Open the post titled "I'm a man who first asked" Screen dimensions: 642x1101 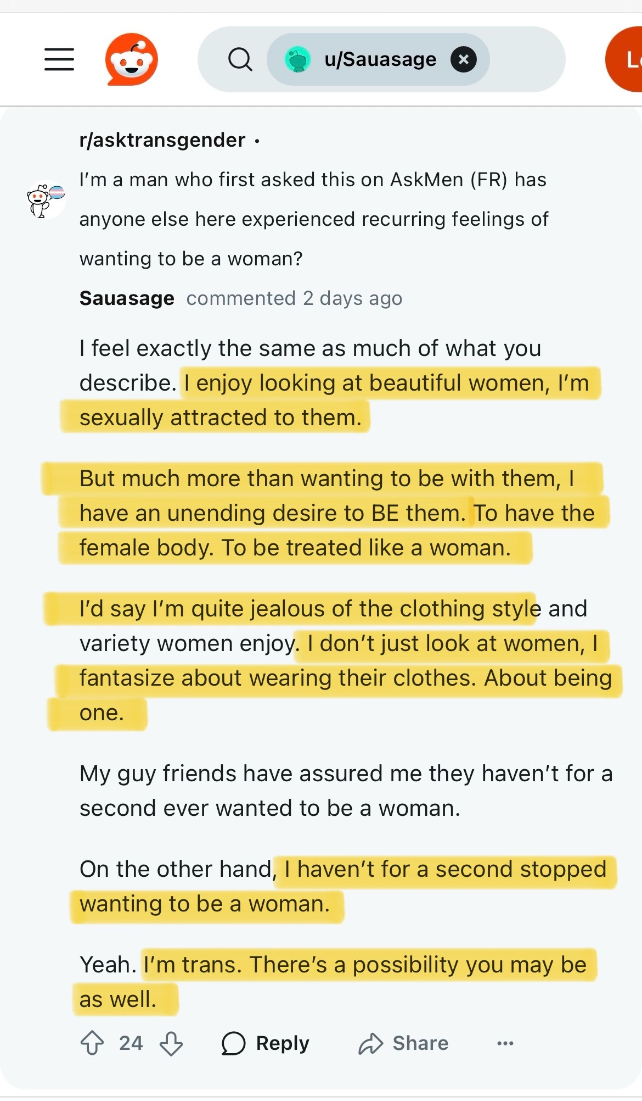point(313,219)
